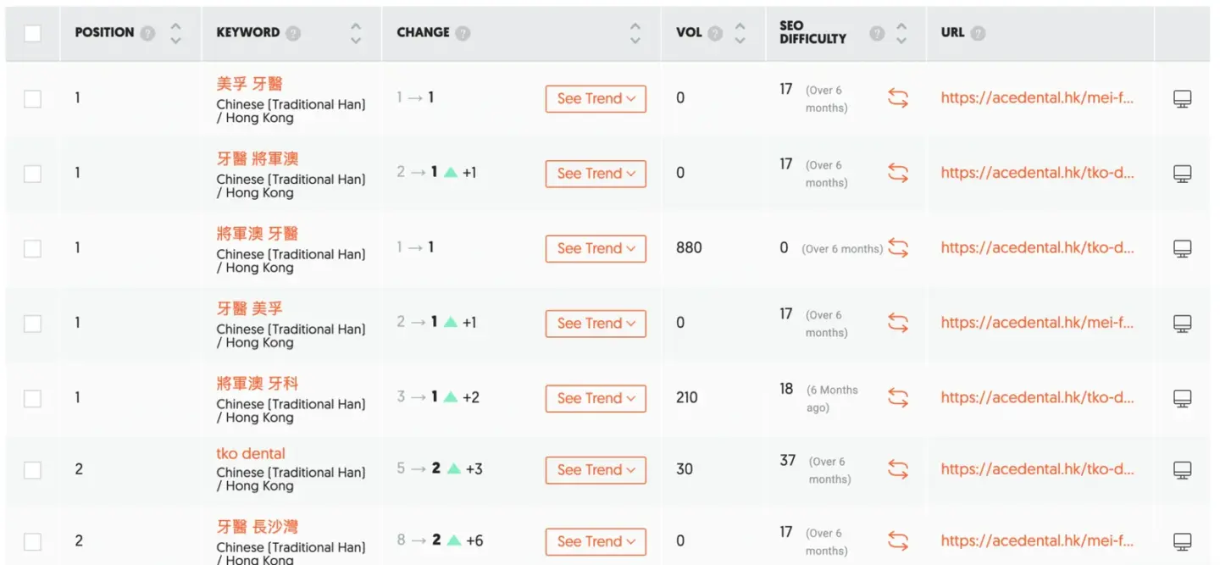Expand See Trend for 牙醫 長沙灣 keyword
Viewport: 1220px width, 565px height.
tap(596, 541)
